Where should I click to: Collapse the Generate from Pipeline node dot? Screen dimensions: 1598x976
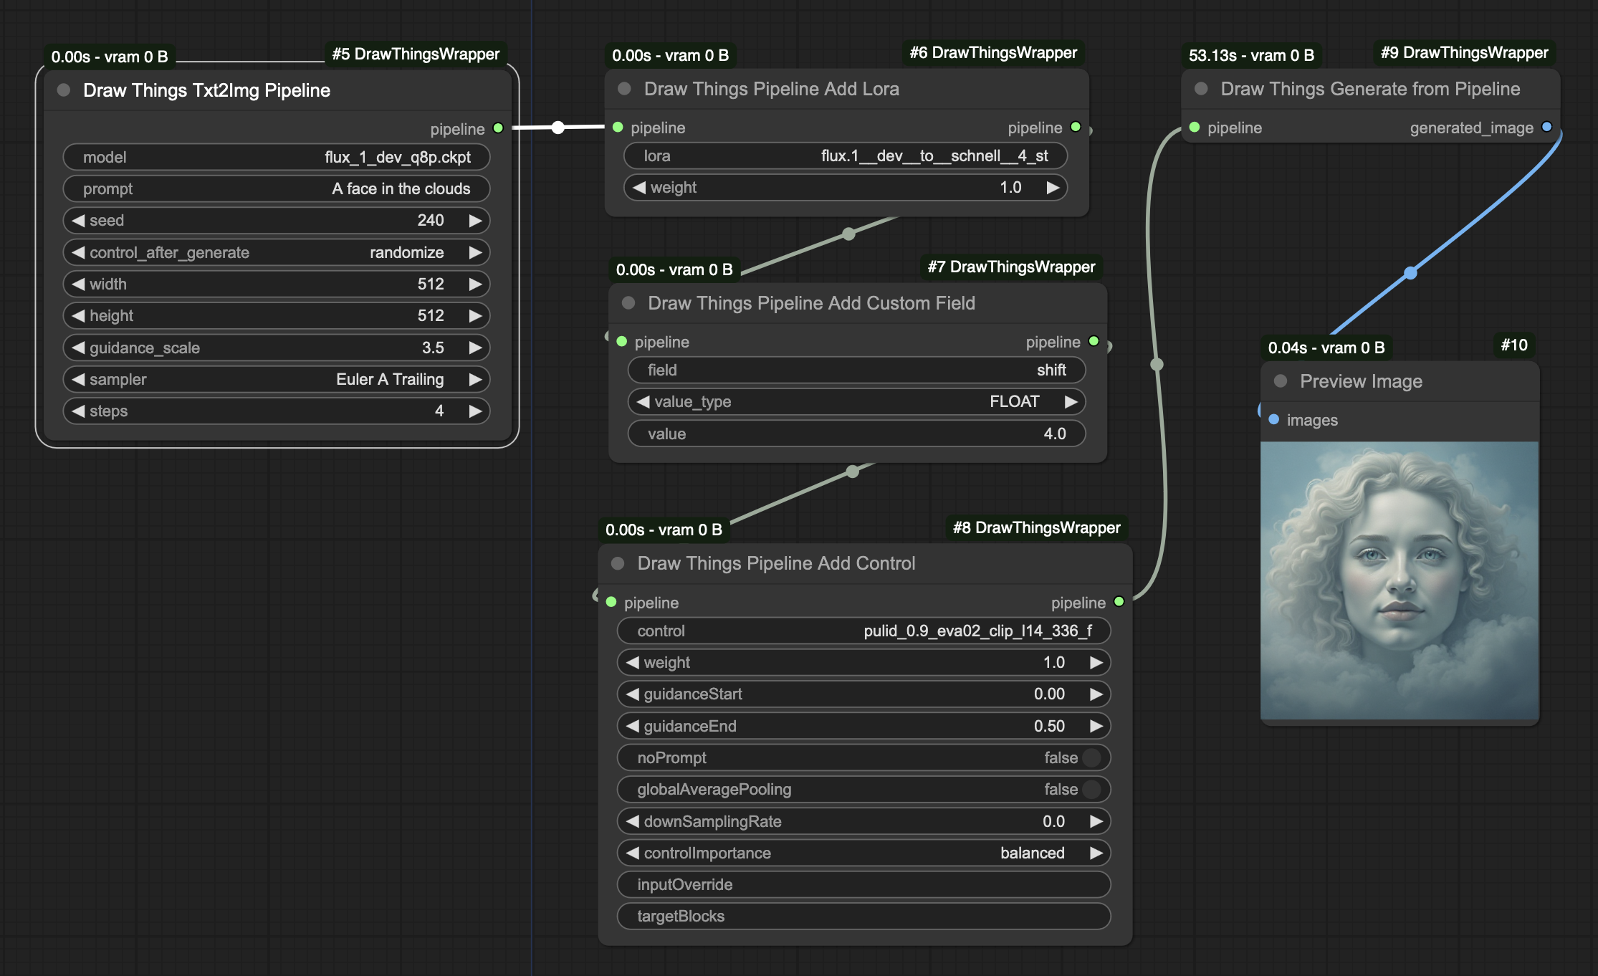pos(1201,89)
